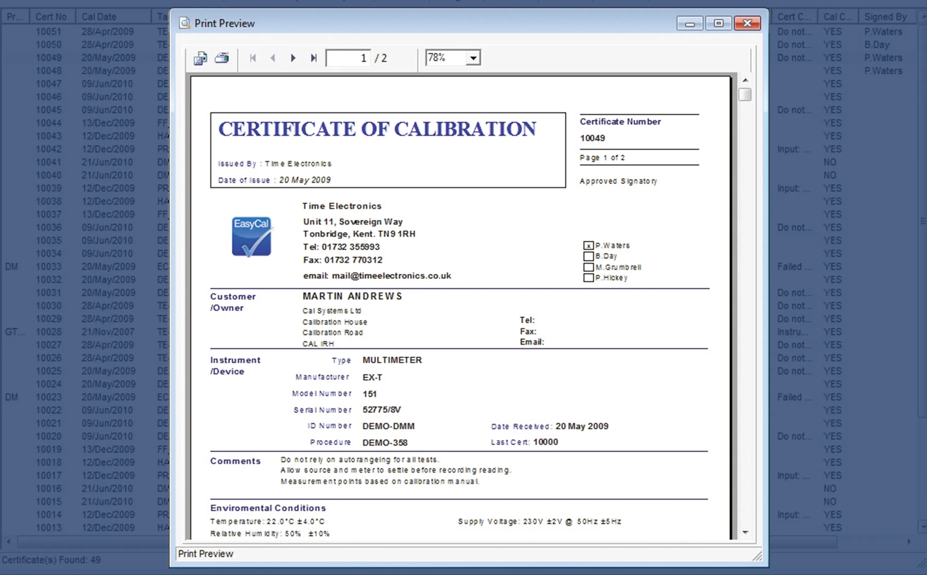927x575 pixels.
Task: Click the page number input field
Action: pos(348,58)
